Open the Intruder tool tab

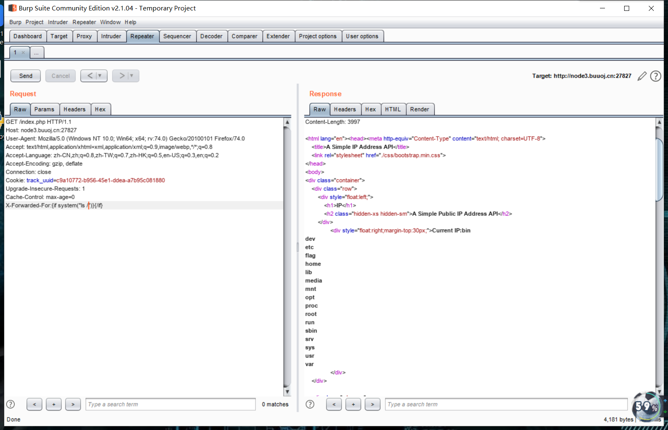(x=111, y=36)
